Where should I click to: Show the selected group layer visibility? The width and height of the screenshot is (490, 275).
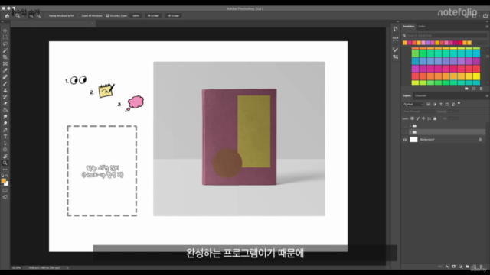pos(405,132)
